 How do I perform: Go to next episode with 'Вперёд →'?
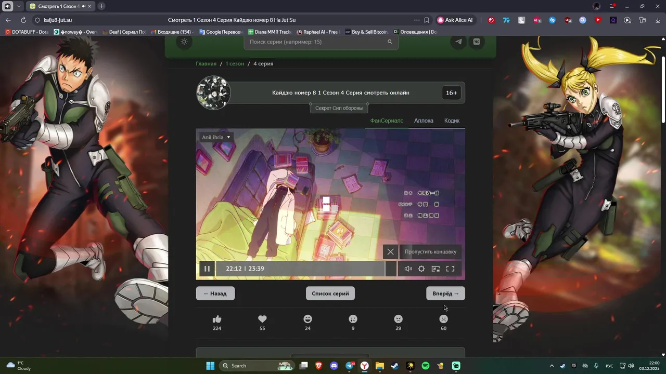pyautogui.click(x=445, y=293)
